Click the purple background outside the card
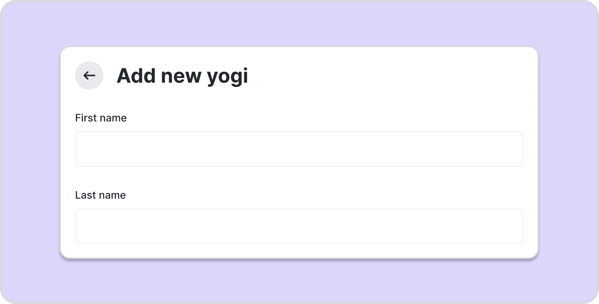 point(299,24)
